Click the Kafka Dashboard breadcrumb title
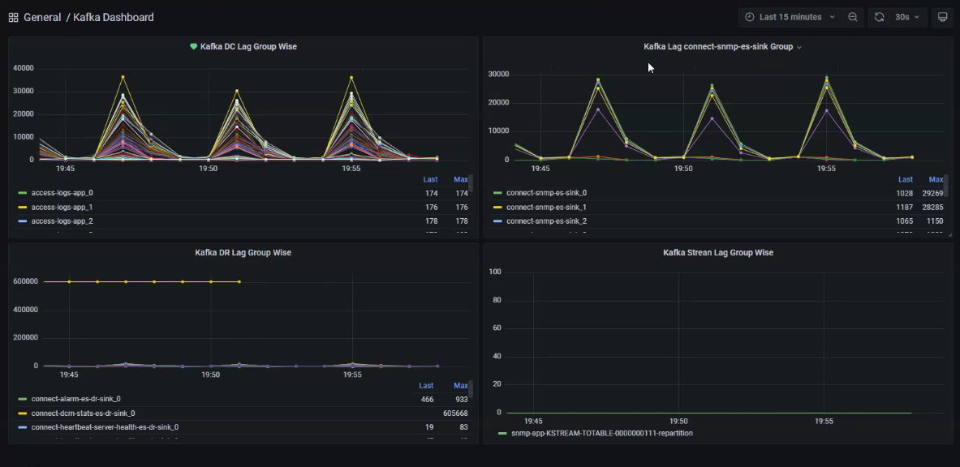Screen dimensions: 960x467 114,18
